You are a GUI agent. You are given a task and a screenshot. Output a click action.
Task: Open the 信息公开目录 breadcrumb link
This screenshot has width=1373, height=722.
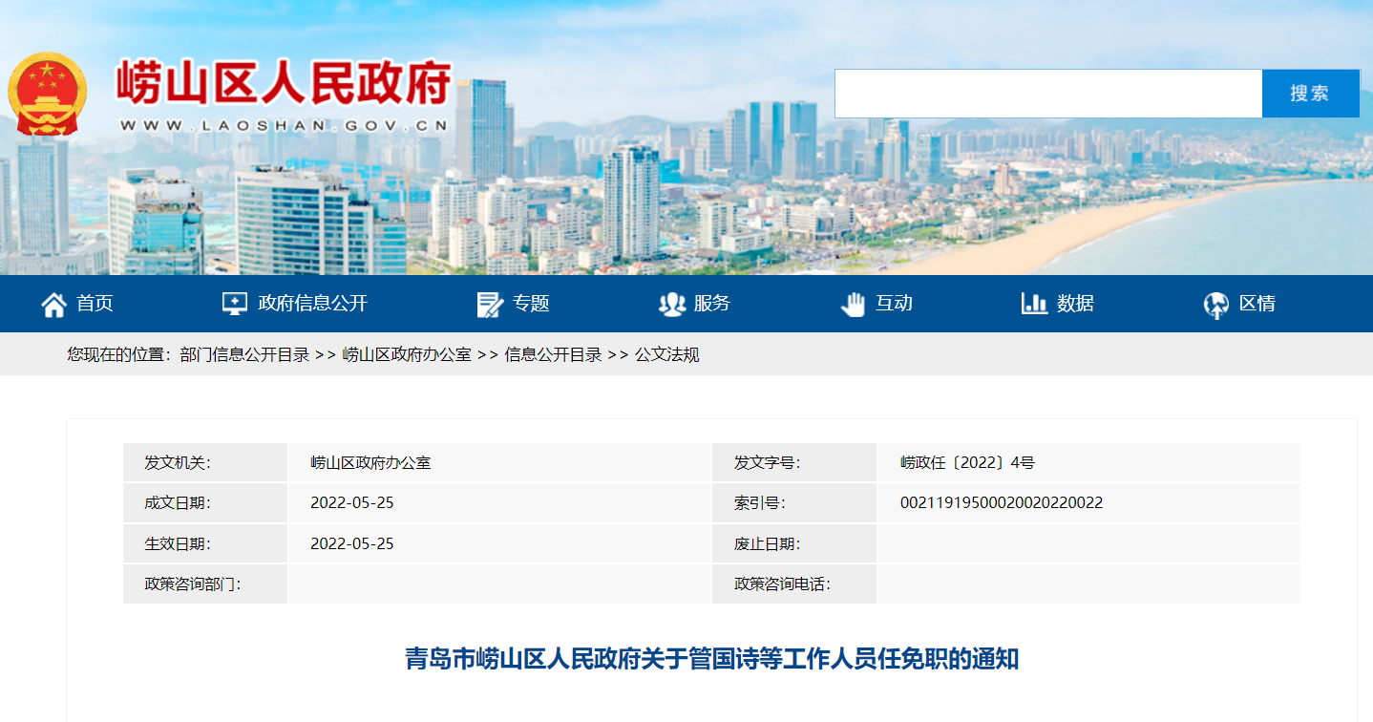tap(553, 354)
